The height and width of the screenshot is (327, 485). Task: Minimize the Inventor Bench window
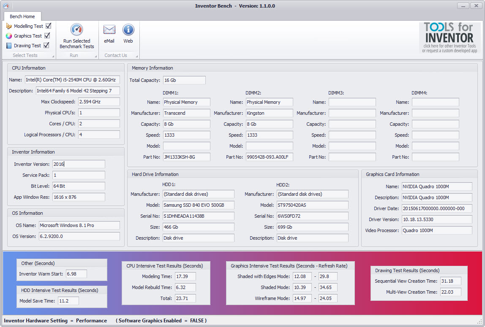click(x=463, y=5)
